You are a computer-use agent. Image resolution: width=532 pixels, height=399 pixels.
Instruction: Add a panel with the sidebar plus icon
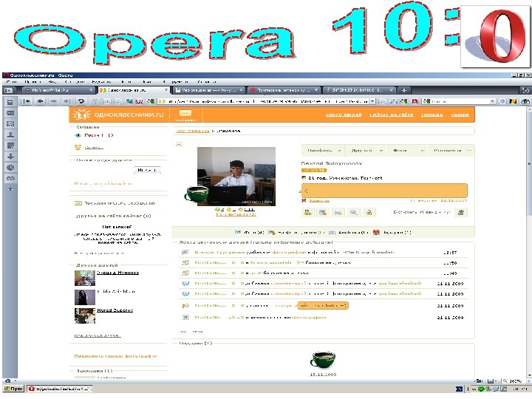point(10,188)
